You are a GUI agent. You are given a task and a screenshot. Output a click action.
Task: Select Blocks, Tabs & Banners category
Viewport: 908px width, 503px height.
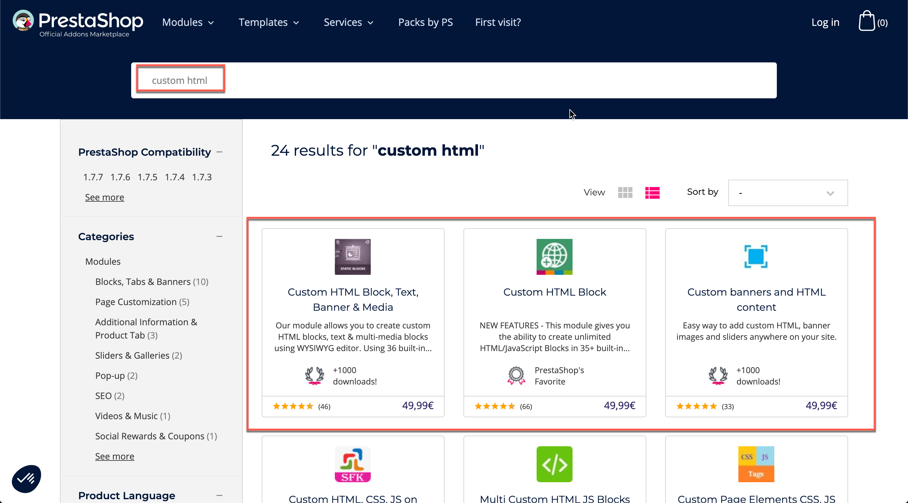click(152, 281)
